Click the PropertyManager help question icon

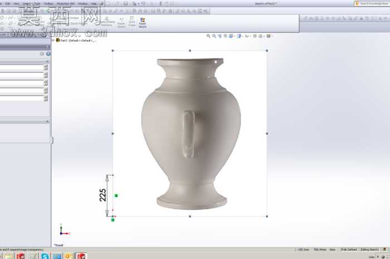pyautogui.click(x=47, y=47)
